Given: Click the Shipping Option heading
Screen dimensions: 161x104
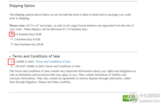Looking at the screenshot, I should [x=22, y=6].
